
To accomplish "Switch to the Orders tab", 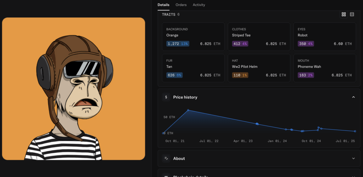I will pos(181,5).
